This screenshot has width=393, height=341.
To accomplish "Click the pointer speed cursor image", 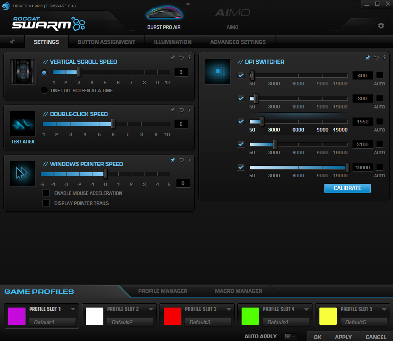I will click(x=23, y=174).
